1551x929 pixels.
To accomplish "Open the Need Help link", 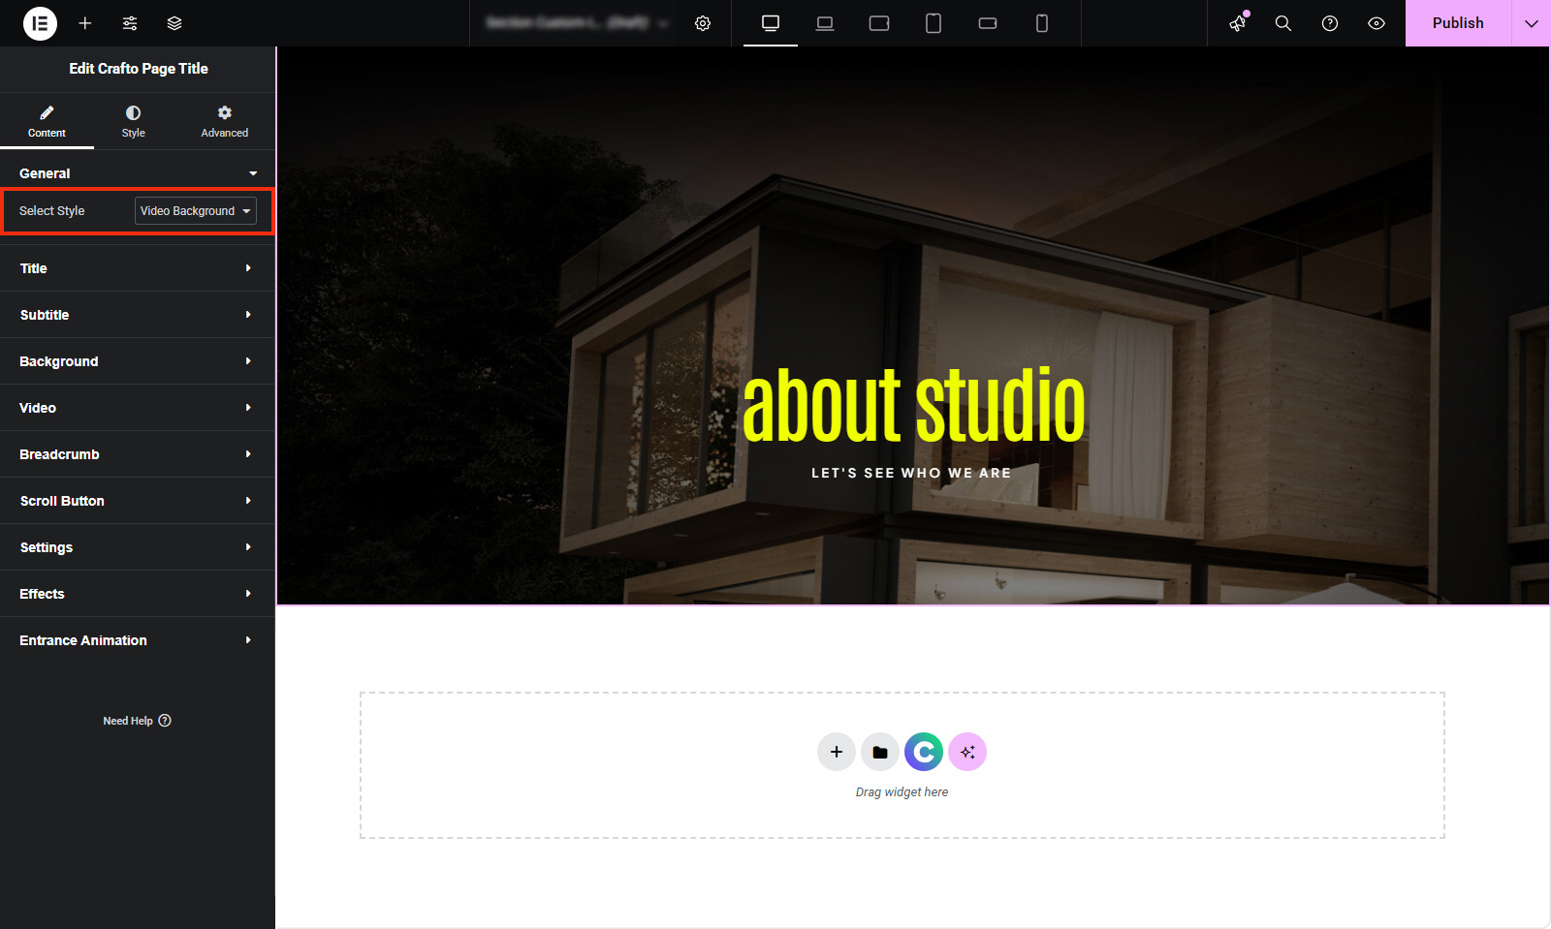I will coord(138,721).
